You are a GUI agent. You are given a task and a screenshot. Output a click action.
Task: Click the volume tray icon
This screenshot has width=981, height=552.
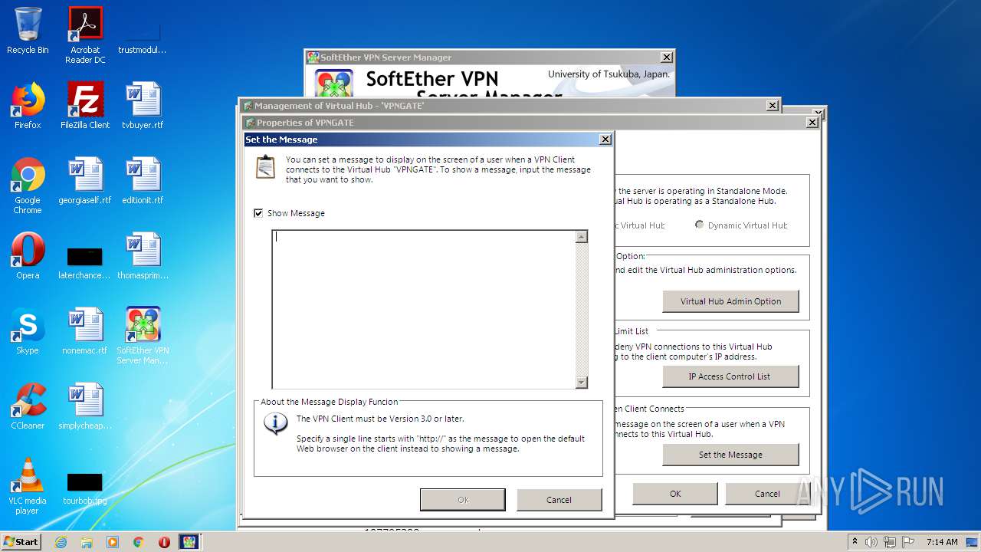[871, 542]
